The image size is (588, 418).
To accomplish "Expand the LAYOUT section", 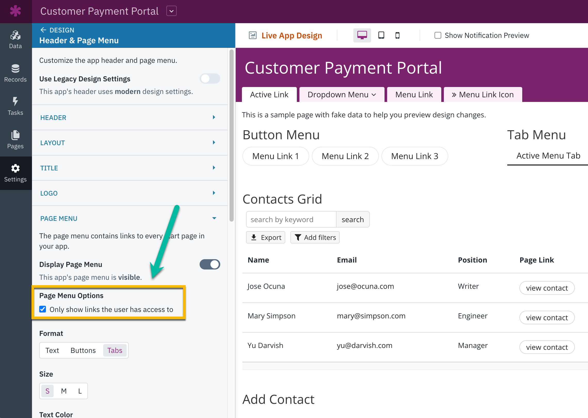I will click(x=130, y=143).
